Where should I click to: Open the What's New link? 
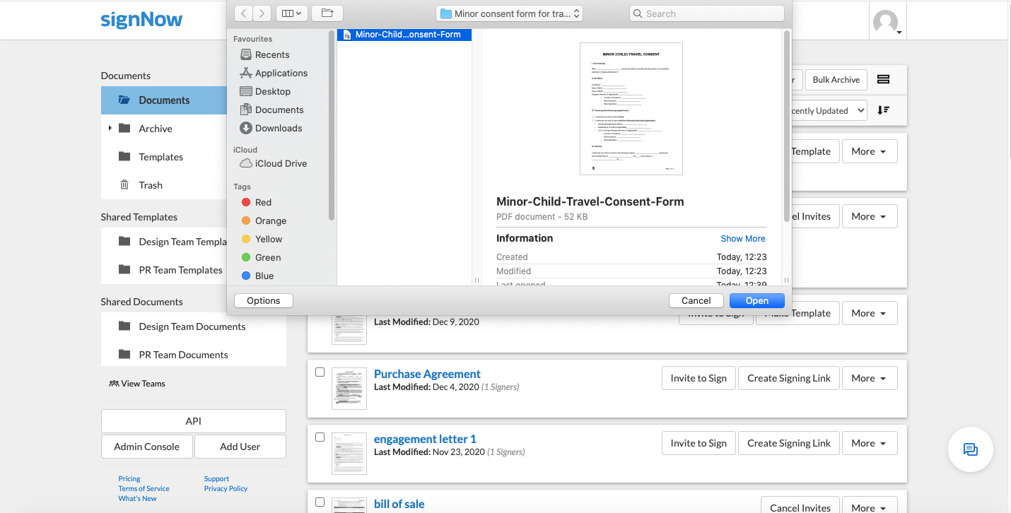point(138,498)
